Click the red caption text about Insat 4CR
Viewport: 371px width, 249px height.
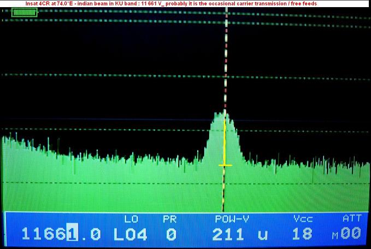(171, 3)
